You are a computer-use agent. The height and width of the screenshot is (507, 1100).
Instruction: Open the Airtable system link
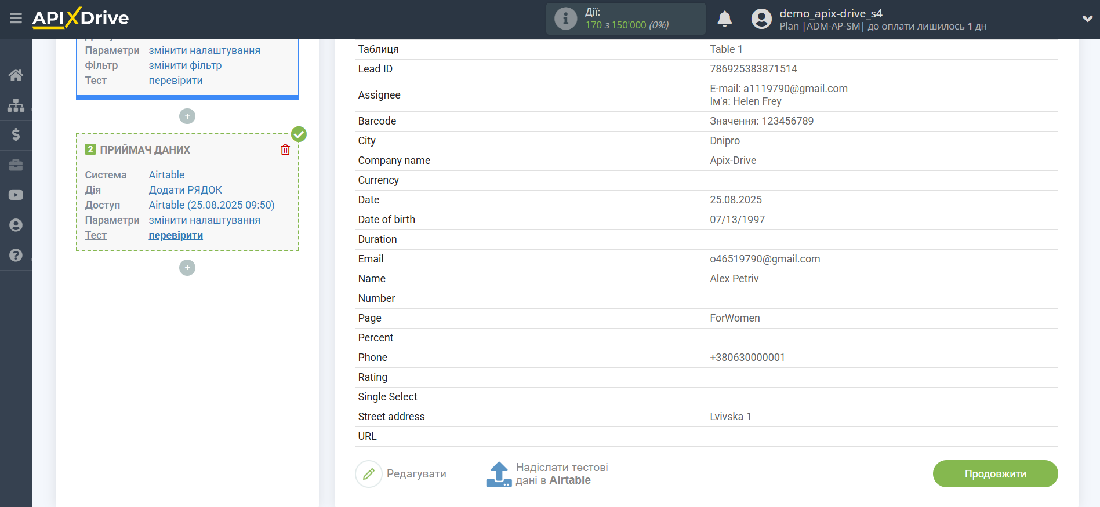[166, 175]
